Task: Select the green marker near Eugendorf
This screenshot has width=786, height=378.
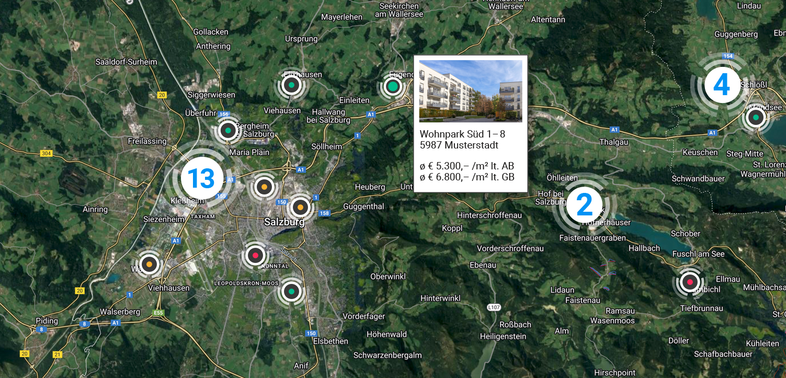Action: pos(393,86)
